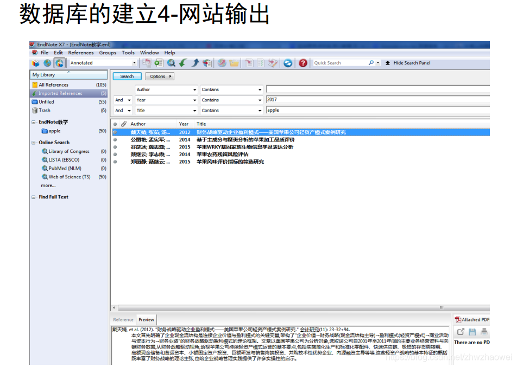
Task: Click the Quick Search magnifier icon
Action: (x=371, y=62)
